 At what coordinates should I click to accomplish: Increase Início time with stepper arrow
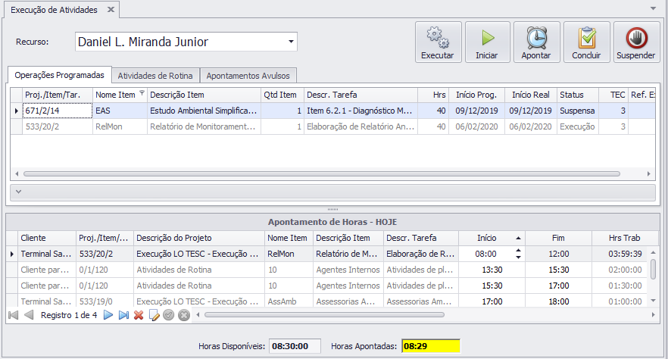[518, 251]
